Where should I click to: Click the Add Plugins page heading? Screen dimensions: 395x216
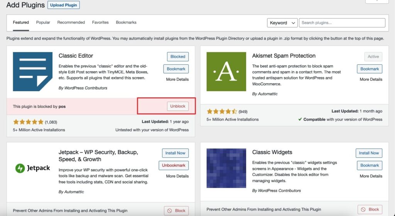(25, 5)
